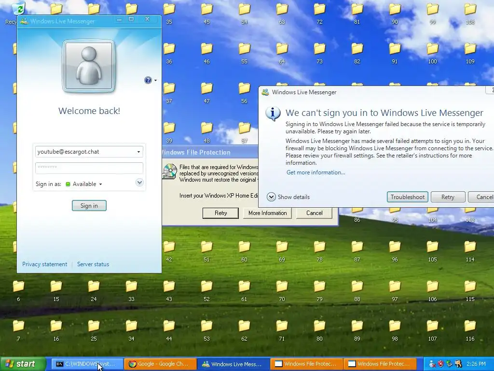Switch to Windows Live Messenger taskbar item

(x=233, y=364)
